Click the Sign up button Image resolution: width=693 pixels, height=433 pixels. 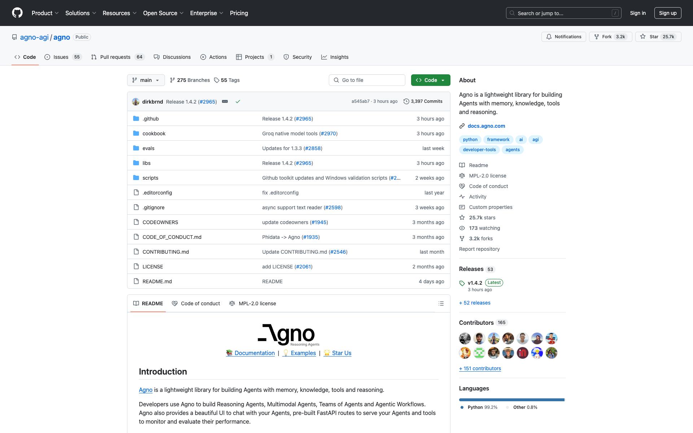(667, 13)
